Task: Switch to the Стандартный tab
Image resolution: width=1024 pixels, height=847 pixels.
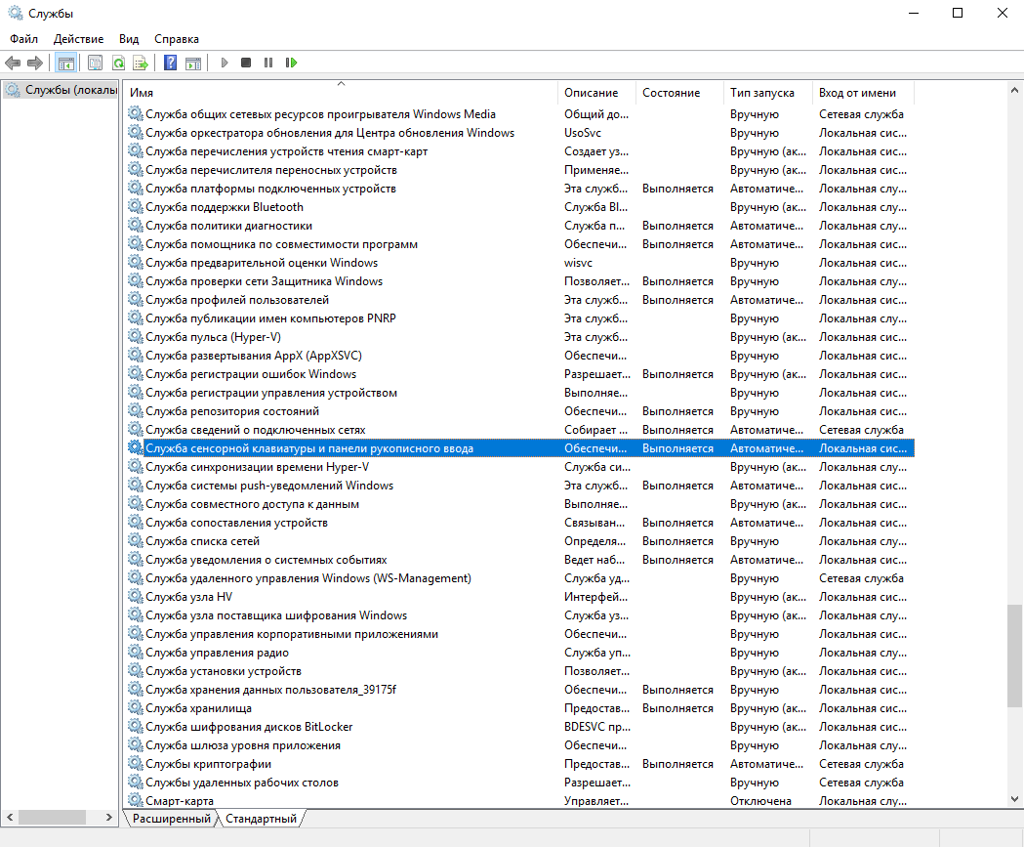Action: point(262,819)
